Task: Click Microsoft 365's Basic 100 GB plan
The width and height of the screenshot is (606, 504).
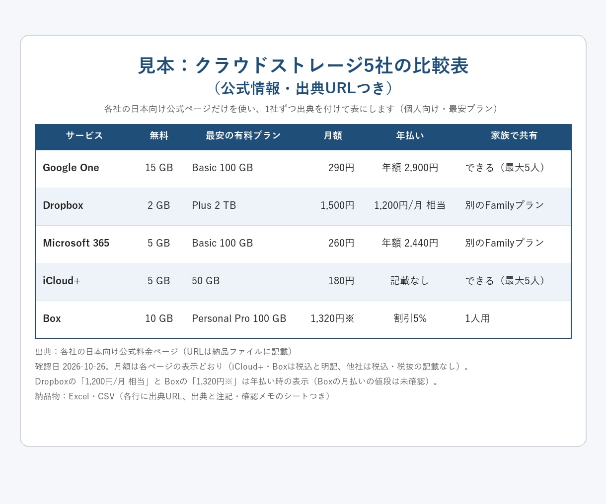Action: tap(223, 243)
